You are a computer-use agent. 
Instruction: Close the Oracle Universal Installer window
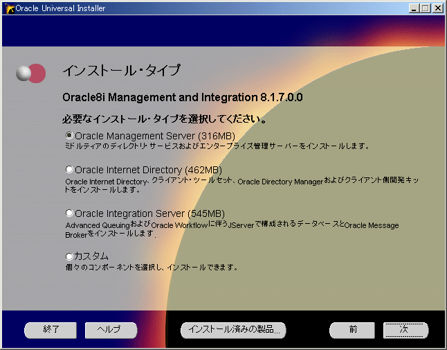tap(437, 8)
